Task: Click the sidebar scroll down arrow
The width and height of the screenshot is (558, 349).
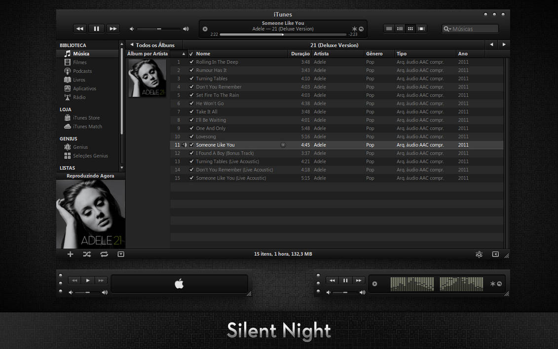Action: pyautogui.click(x=122, y=167)
